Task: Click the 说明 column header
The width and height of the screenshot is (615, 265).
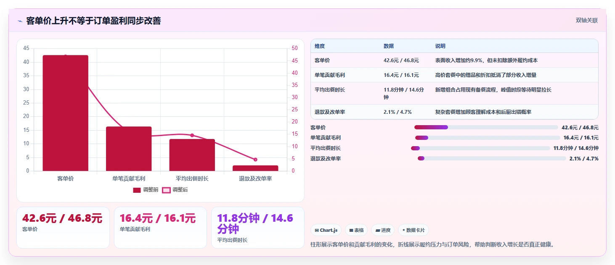Action: click(x=440, y=46)
